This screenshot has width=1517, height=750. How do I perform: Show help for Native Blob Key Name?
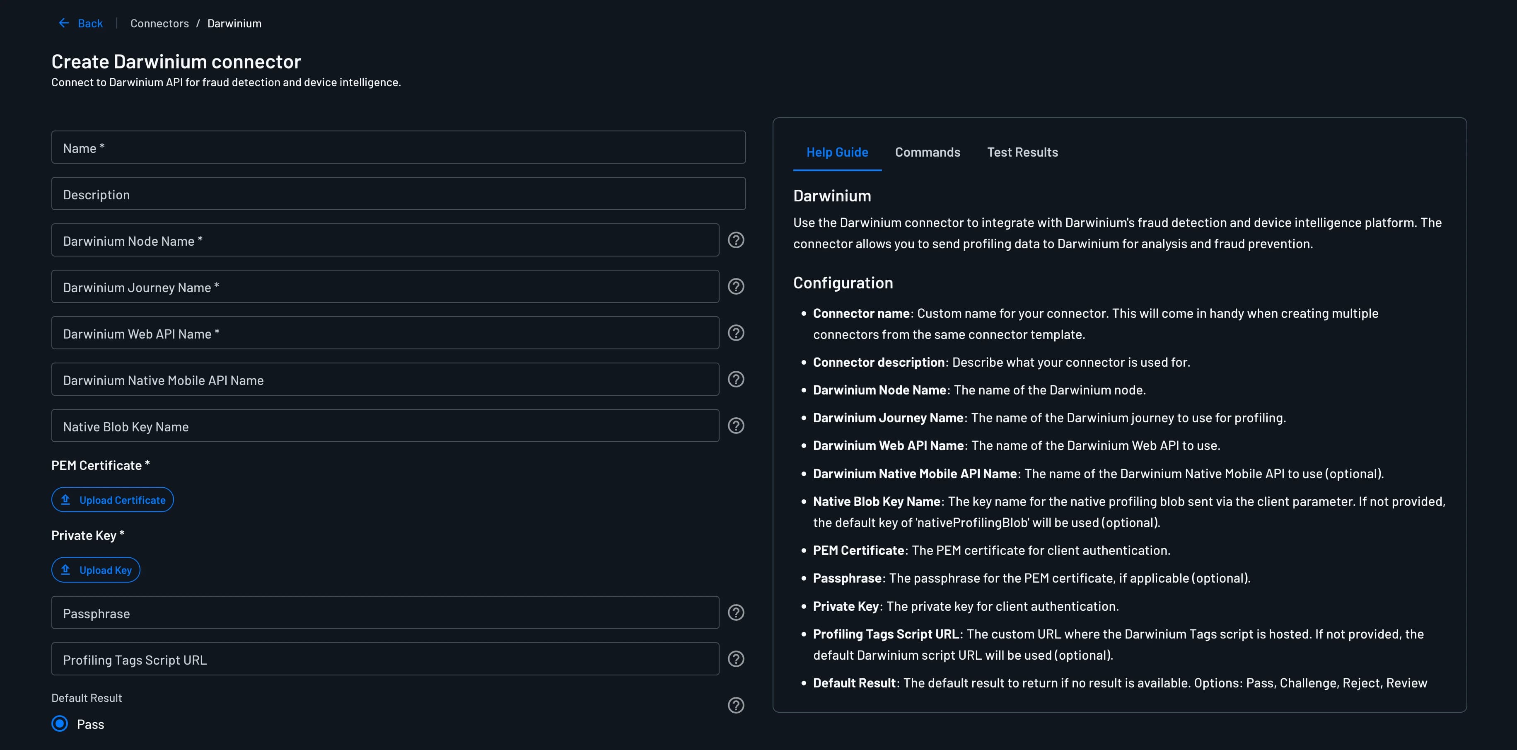click(x=736, y=426)
